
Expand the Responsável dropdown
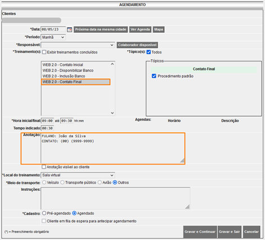click(78, 45)
